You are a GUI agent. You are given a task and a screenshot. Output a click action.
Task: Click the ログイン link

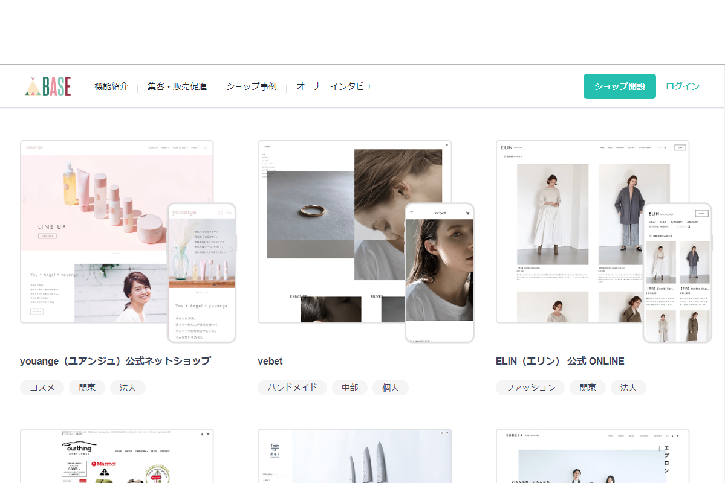coord(683,86)
